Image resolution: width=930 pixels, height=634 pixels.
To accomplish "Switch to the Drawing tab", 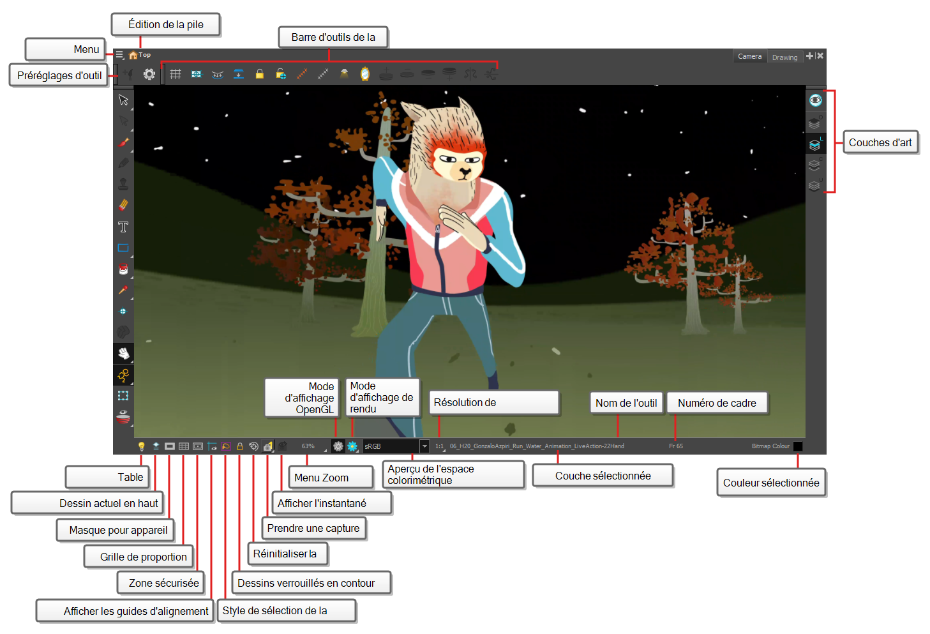I will (x=784, y=57).
